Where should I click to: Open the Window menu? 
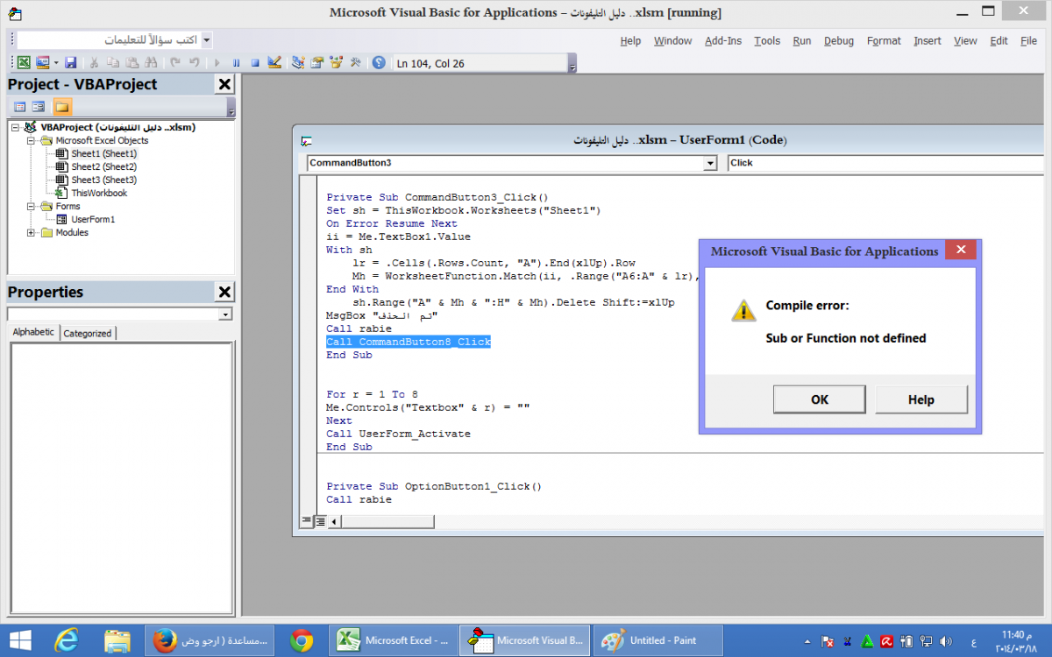(x=673, y=40)
